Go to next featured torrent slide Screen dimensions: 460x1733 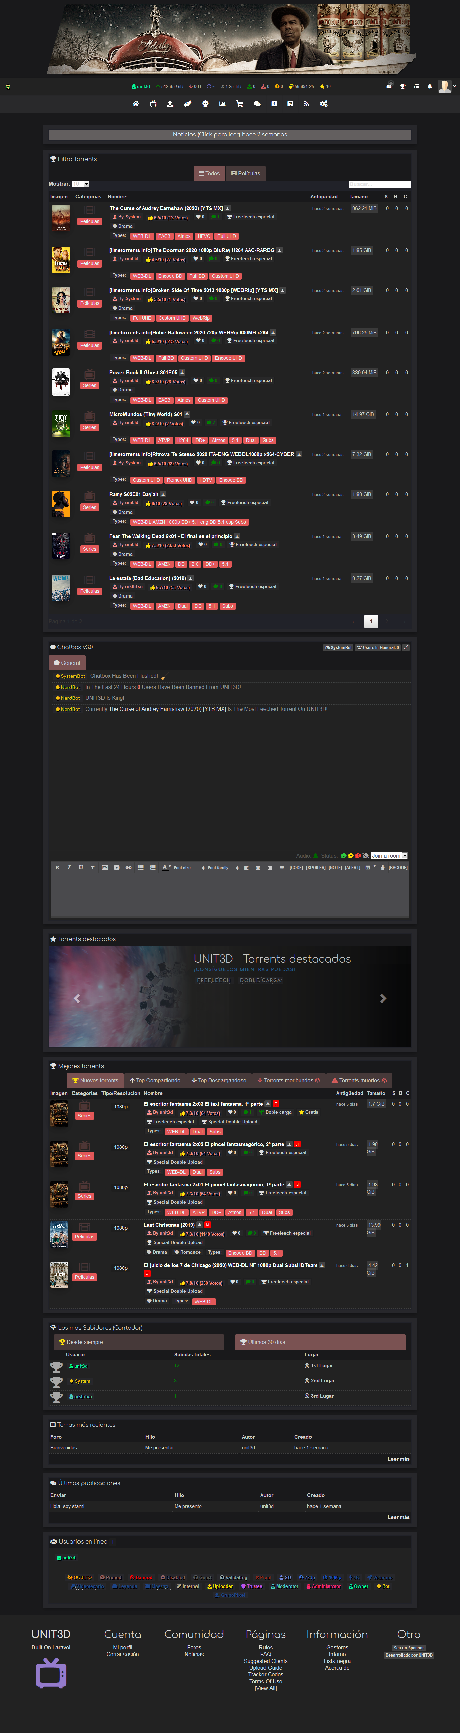click(383, 998)
